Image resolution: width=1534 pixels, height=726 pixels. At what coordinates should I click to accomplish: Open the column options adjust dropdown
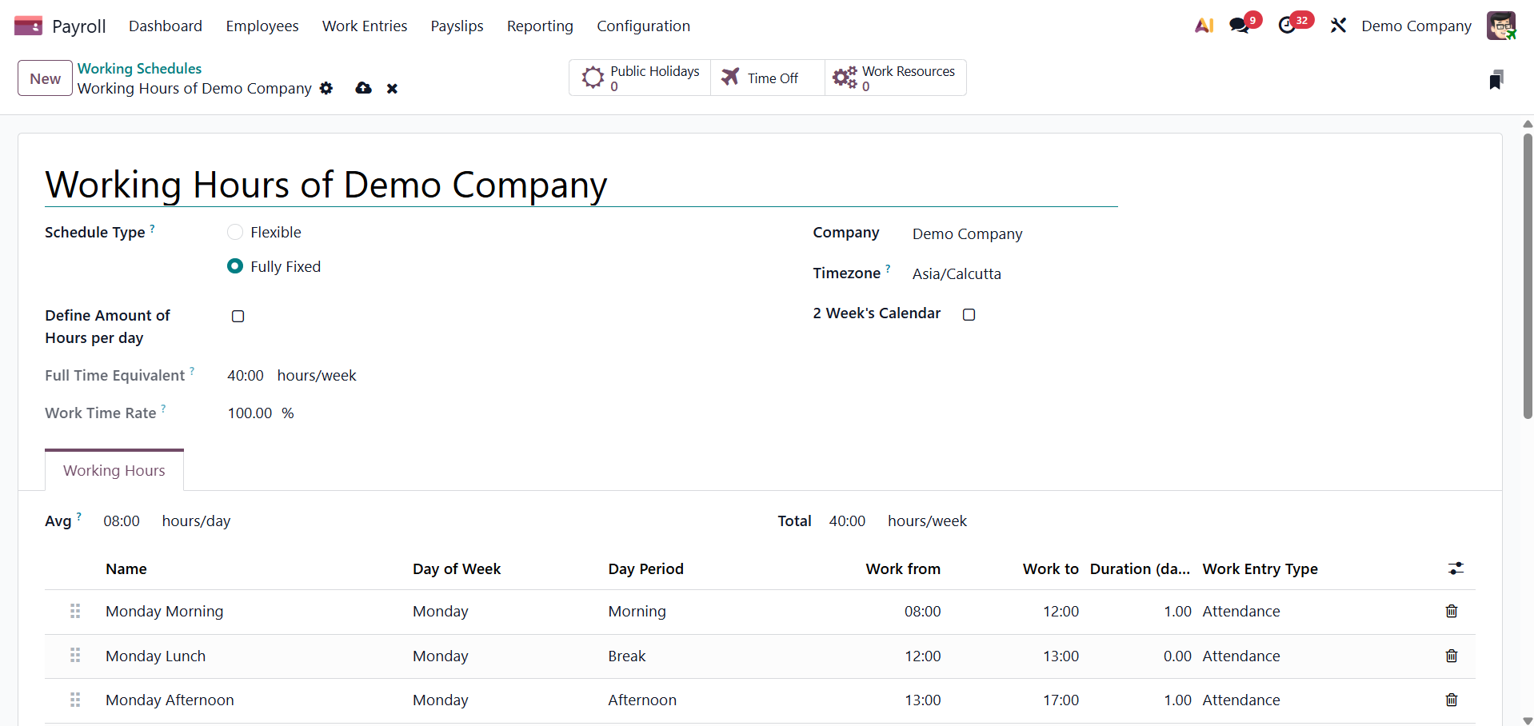point(1456,568)
